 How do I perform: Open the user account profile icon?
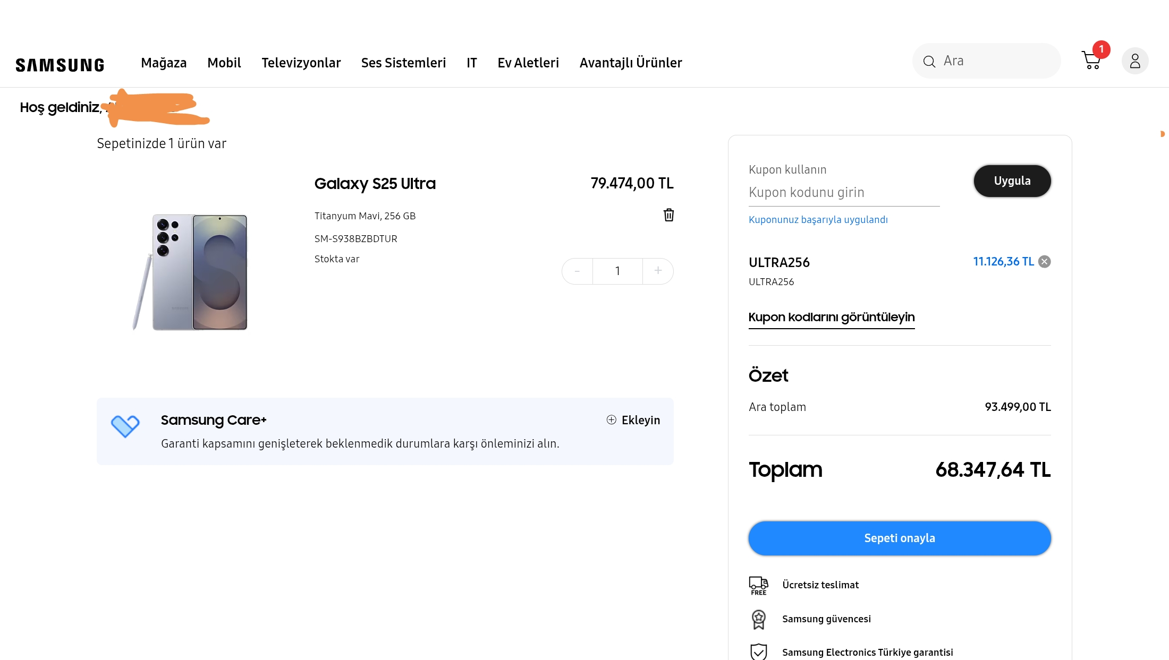tap(1135, 61)
